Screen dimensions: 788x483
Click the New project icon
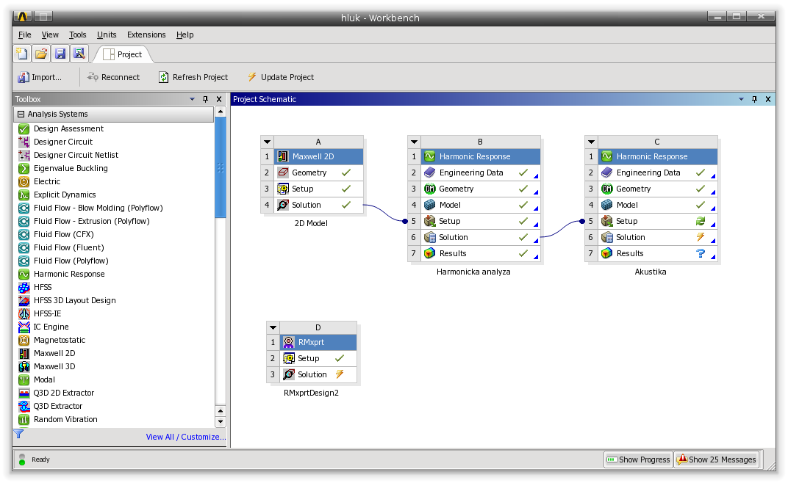[22, 54]
